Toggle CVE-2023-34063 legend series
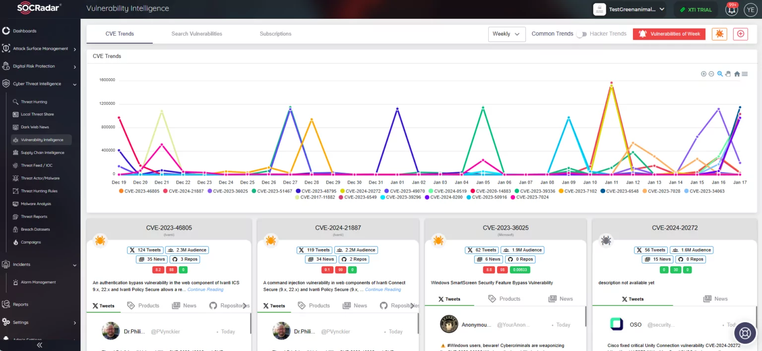 coord(704,191)
